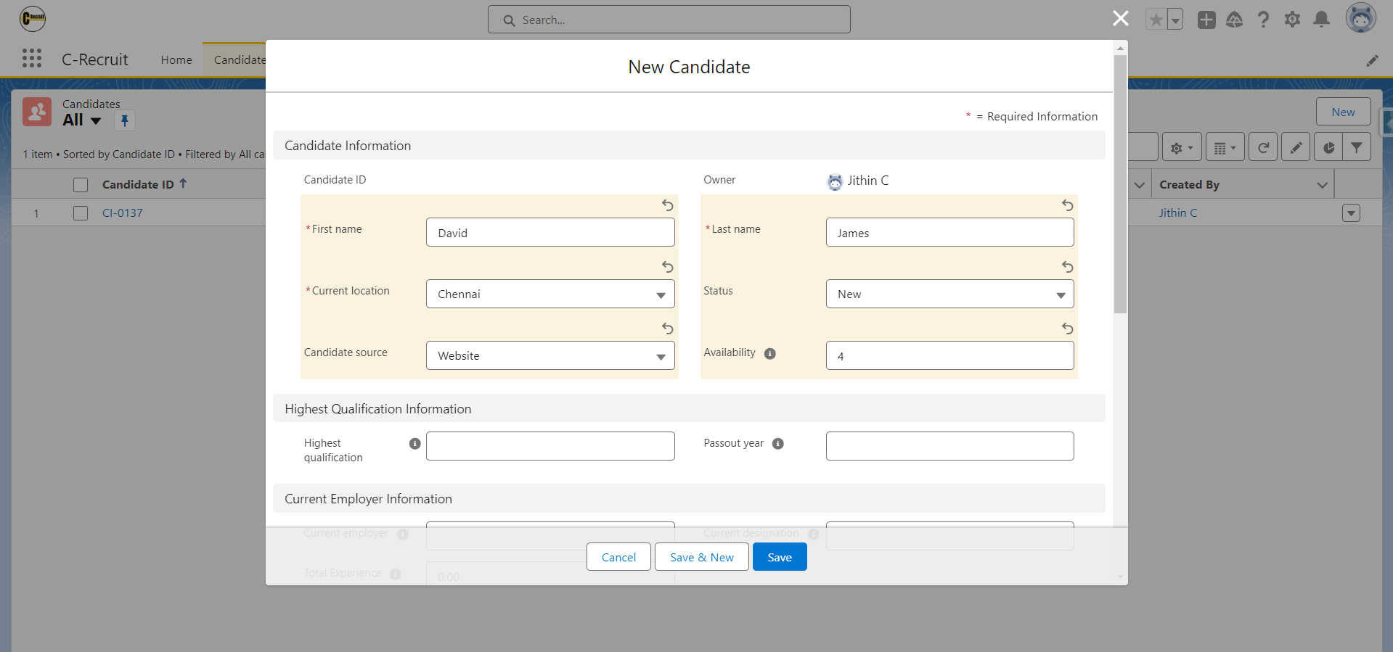The width and height of the screenshot is (1393, 652).
Task: Edit the Availability field
Action: pos(949,355)
